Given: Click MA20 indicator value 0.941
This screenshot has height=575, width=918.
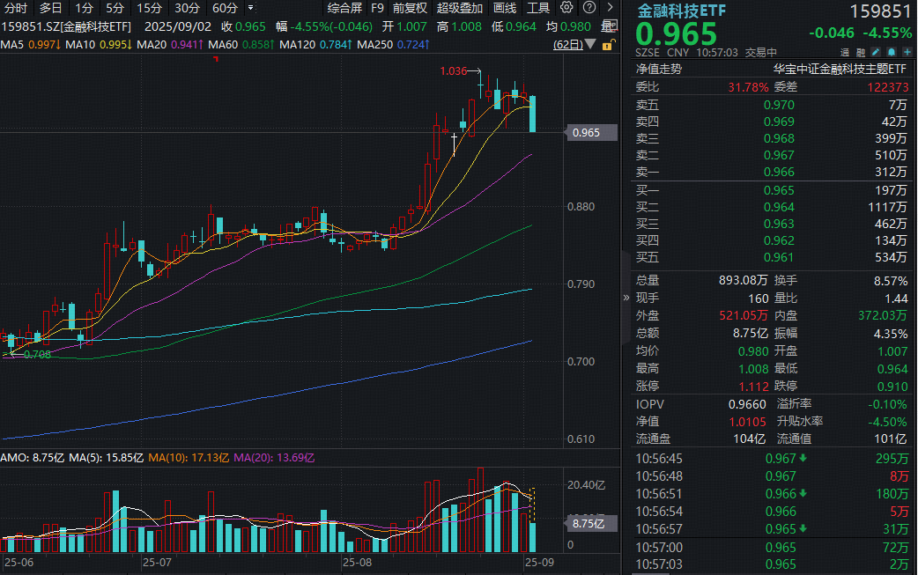Looking at the screenshot, I should pos(187,44).
